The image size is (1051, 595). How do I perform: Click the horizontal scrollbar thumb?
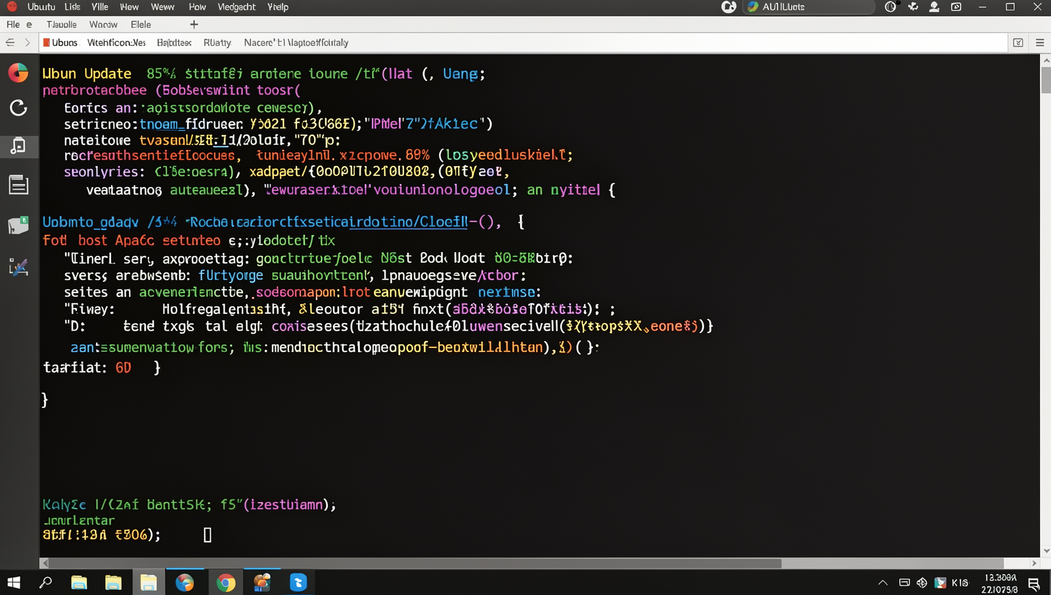click(x=415, y=563)
